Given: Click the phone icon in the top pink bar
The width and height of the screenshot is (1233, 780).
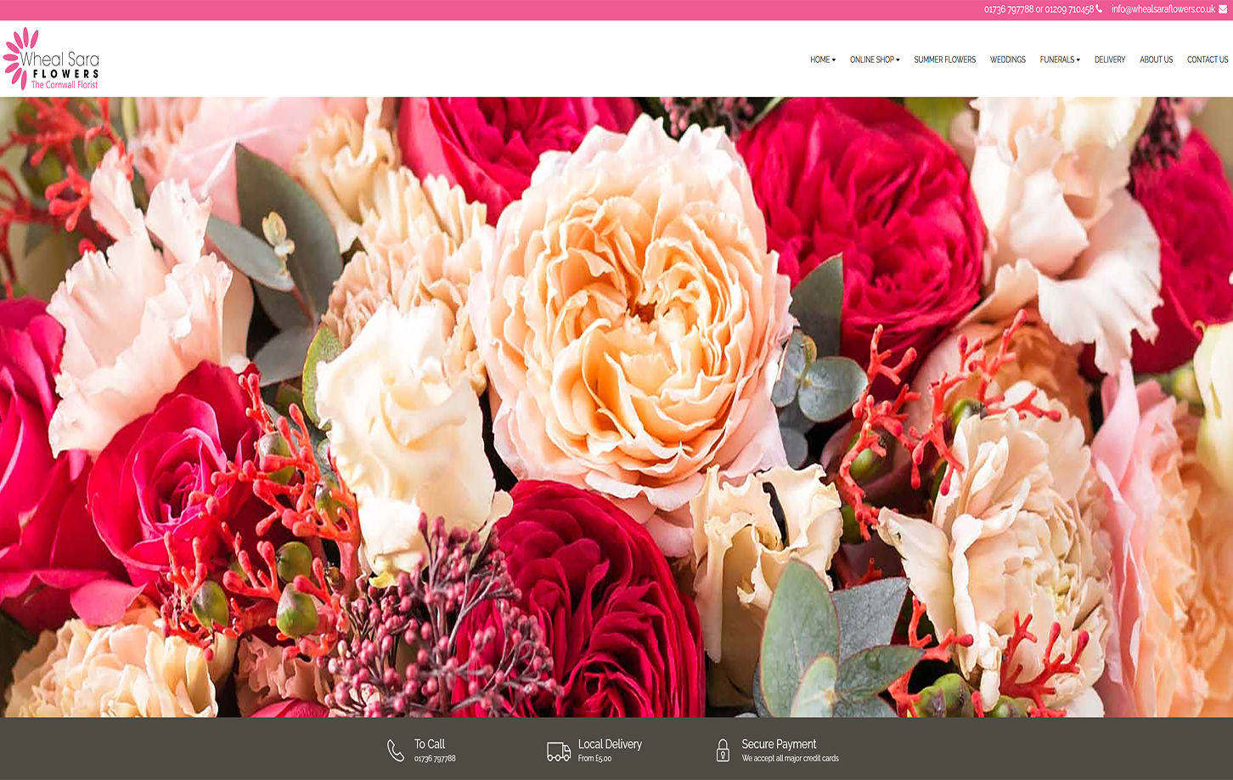Looking at the screenshot, I should click(1098, 10).
